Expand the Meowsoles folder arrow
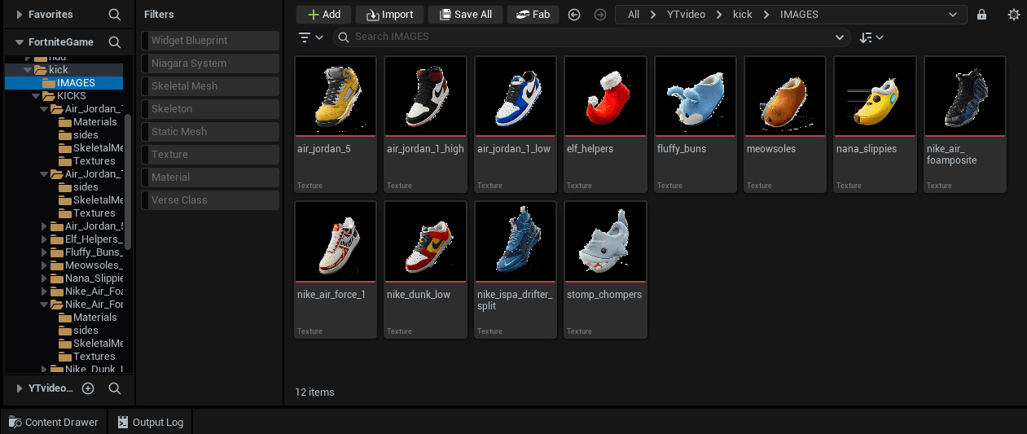 click(x=45, y=265)
